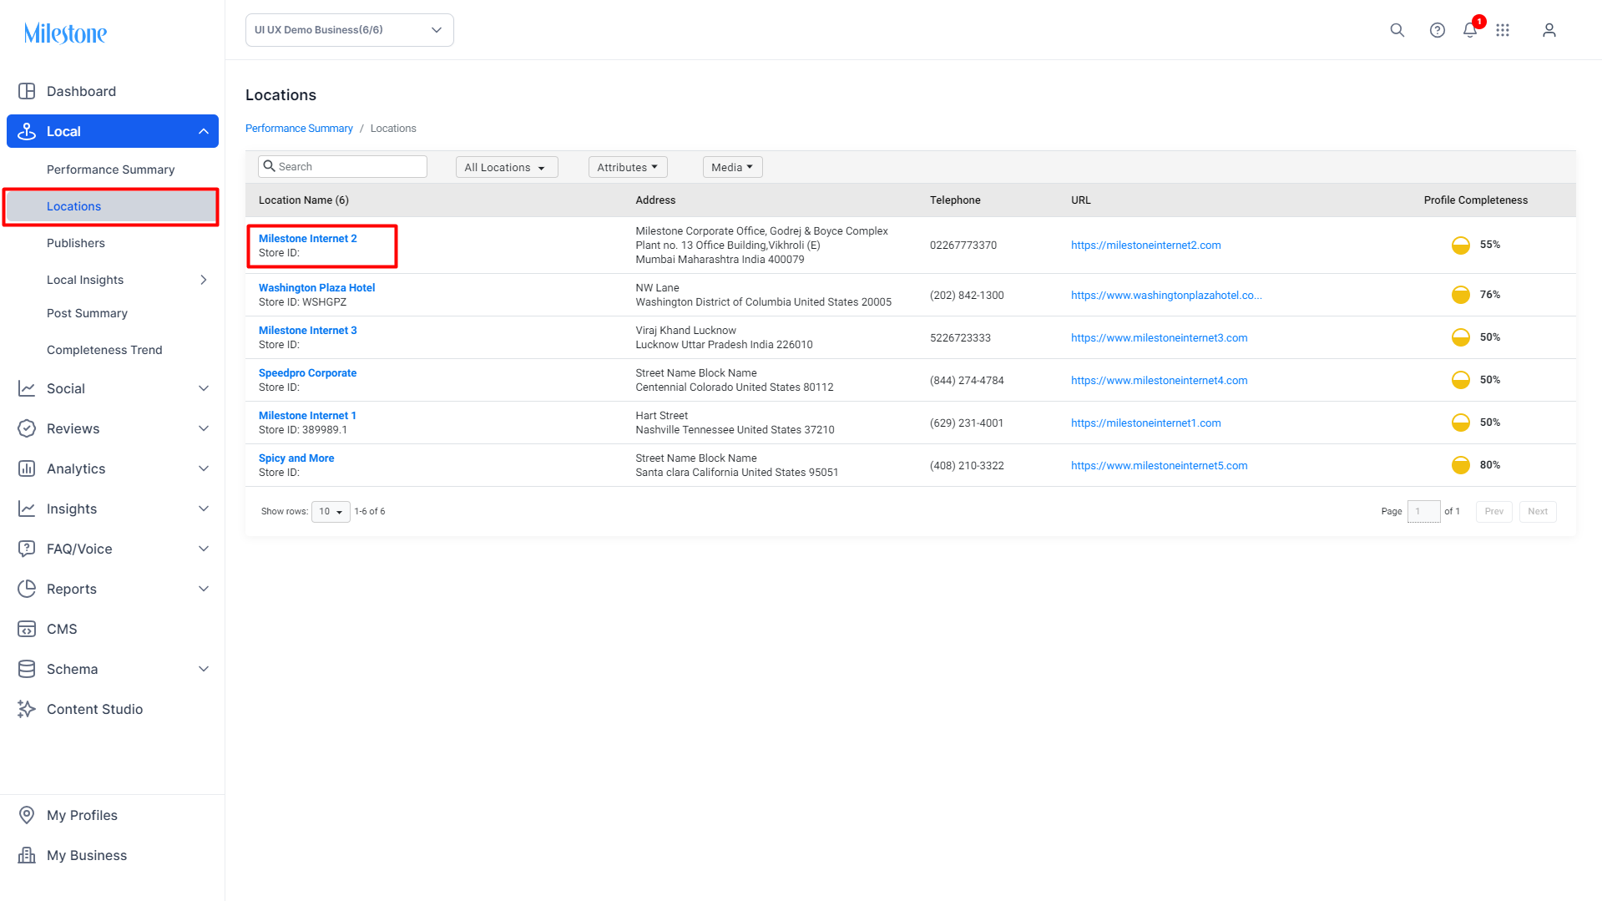Expand the Social menu chevron
This screenshot has height=901, width=1602.
point(203,388)
